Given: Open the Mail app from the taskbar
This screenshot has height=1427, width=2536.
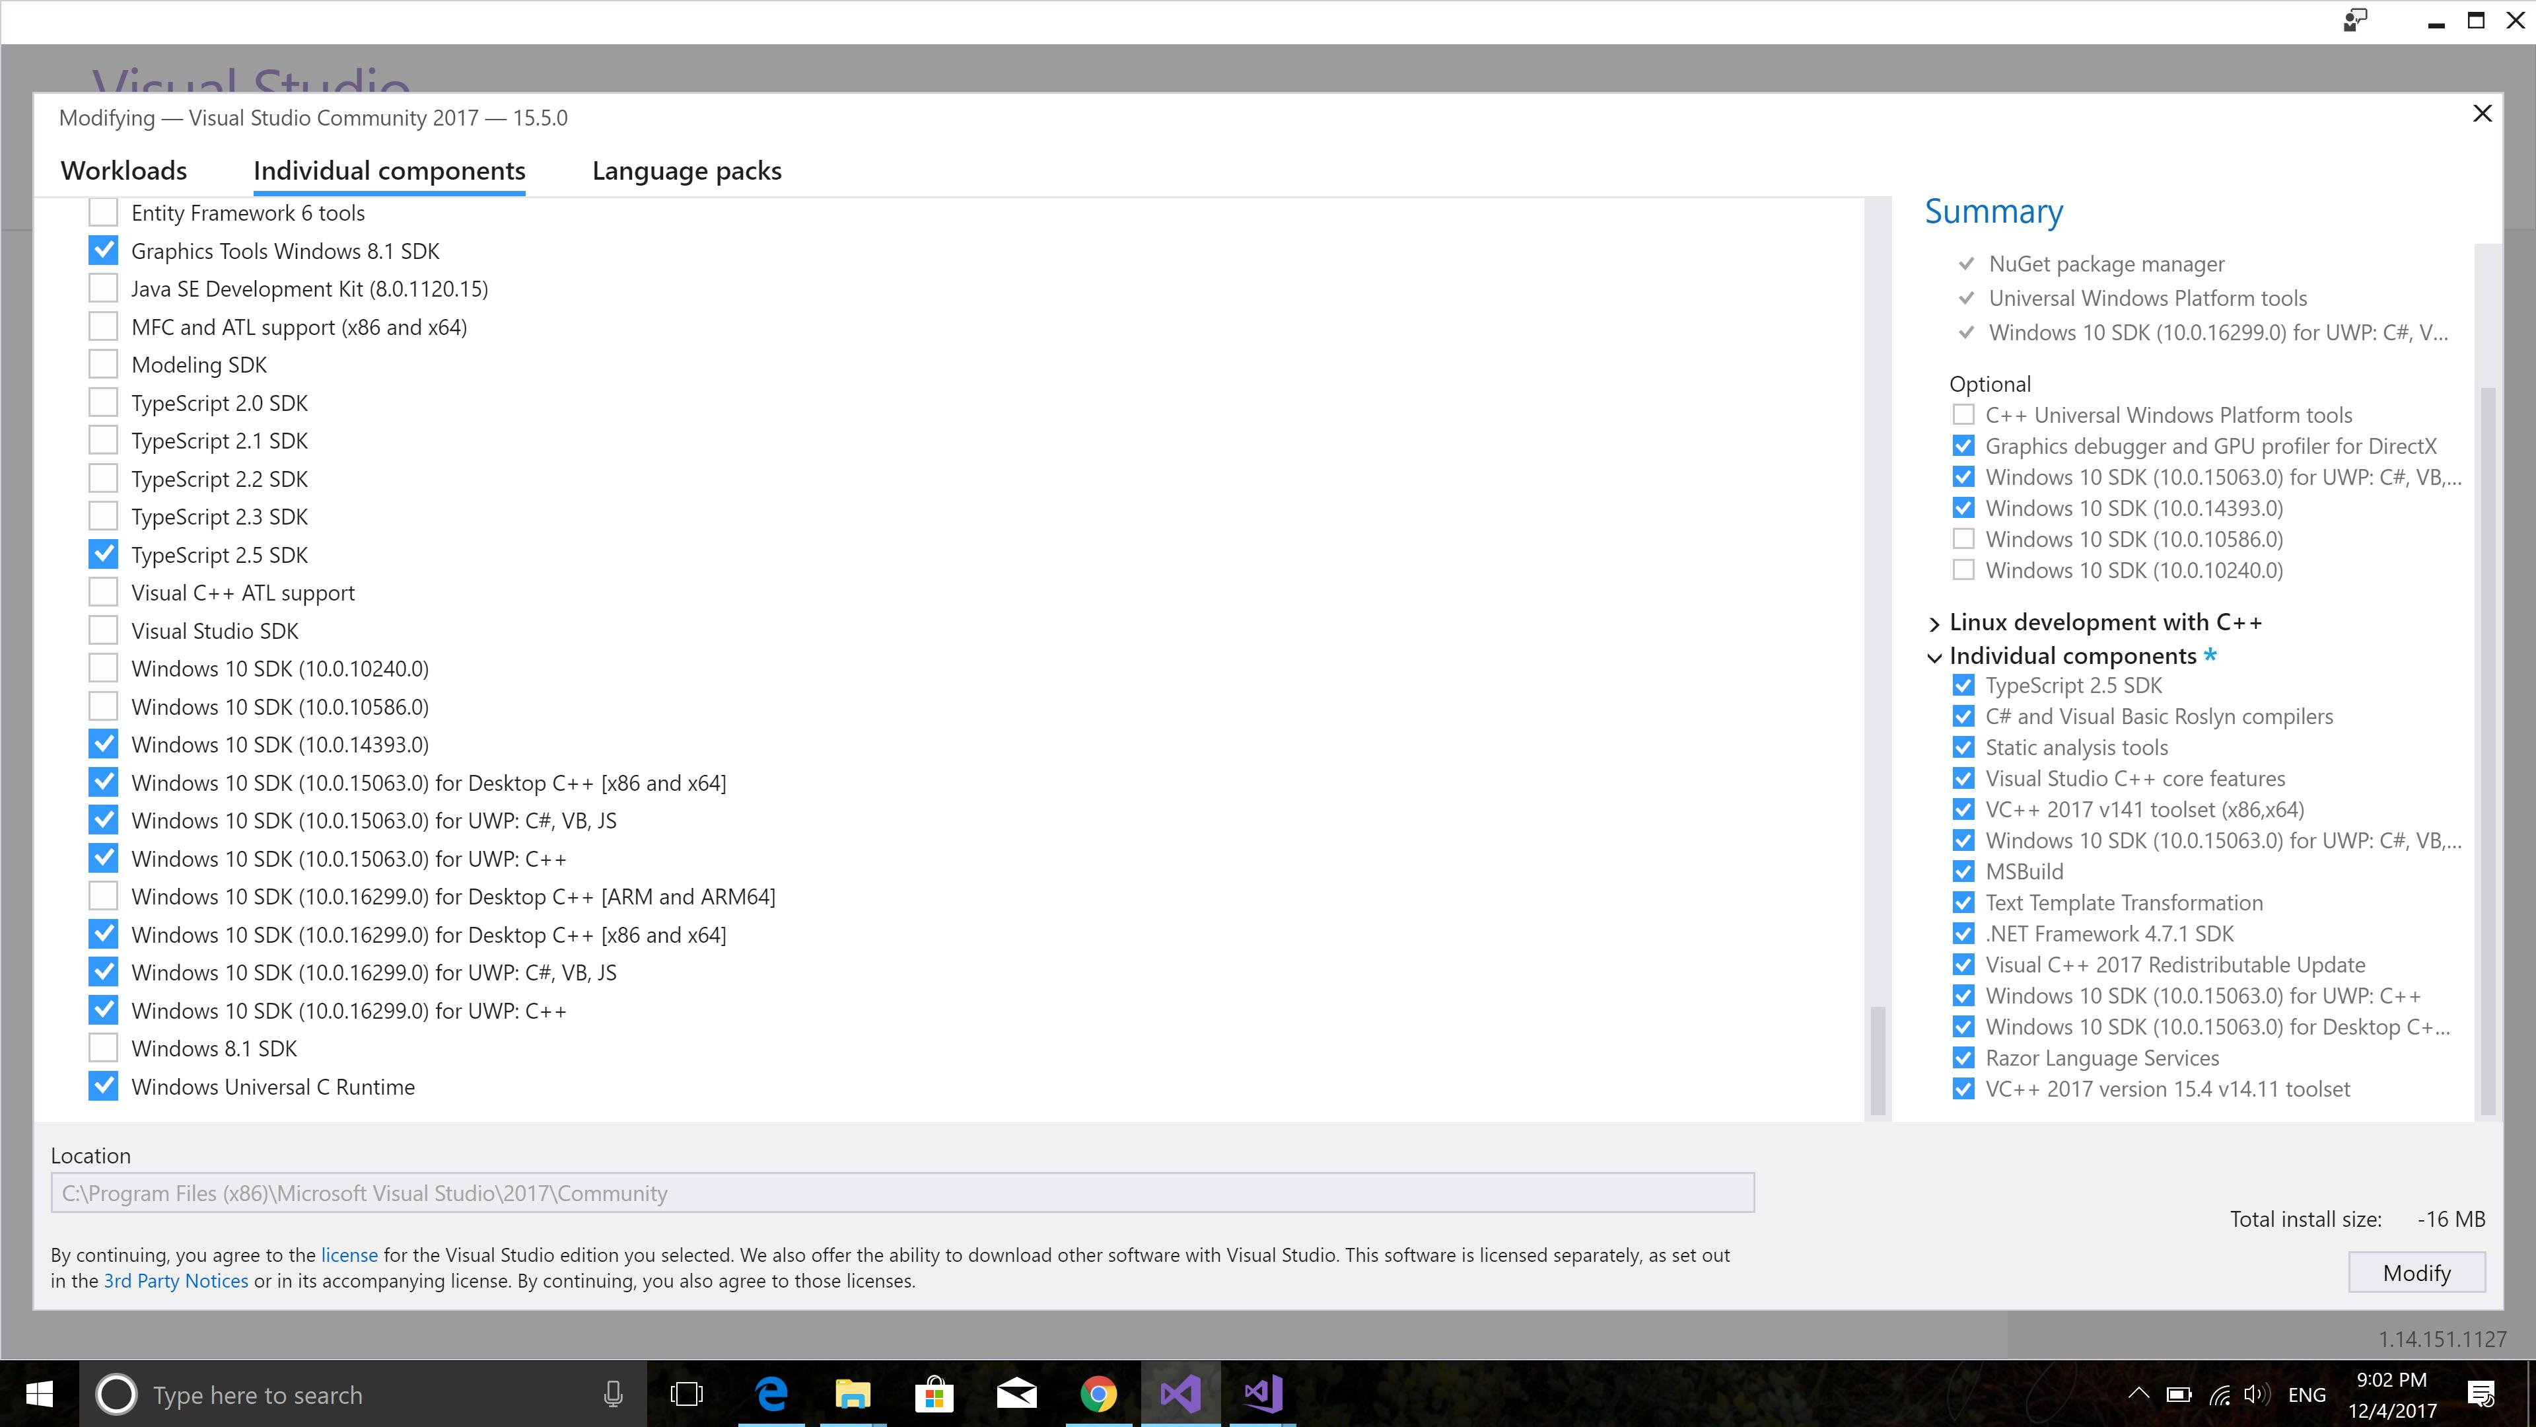Looking at the screenshot, I should click(1016, 1395).
